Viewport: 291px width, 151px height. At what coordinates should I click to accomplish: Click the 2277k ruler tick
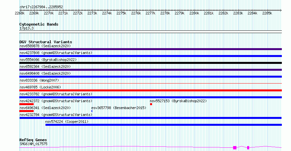click(x=150, y=13)
